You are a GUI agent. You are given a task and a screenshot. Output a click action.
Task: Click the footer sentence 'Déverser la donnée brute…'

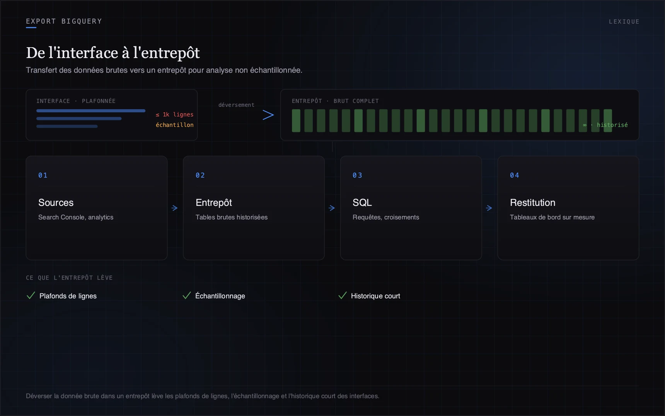tap(203, 396)
